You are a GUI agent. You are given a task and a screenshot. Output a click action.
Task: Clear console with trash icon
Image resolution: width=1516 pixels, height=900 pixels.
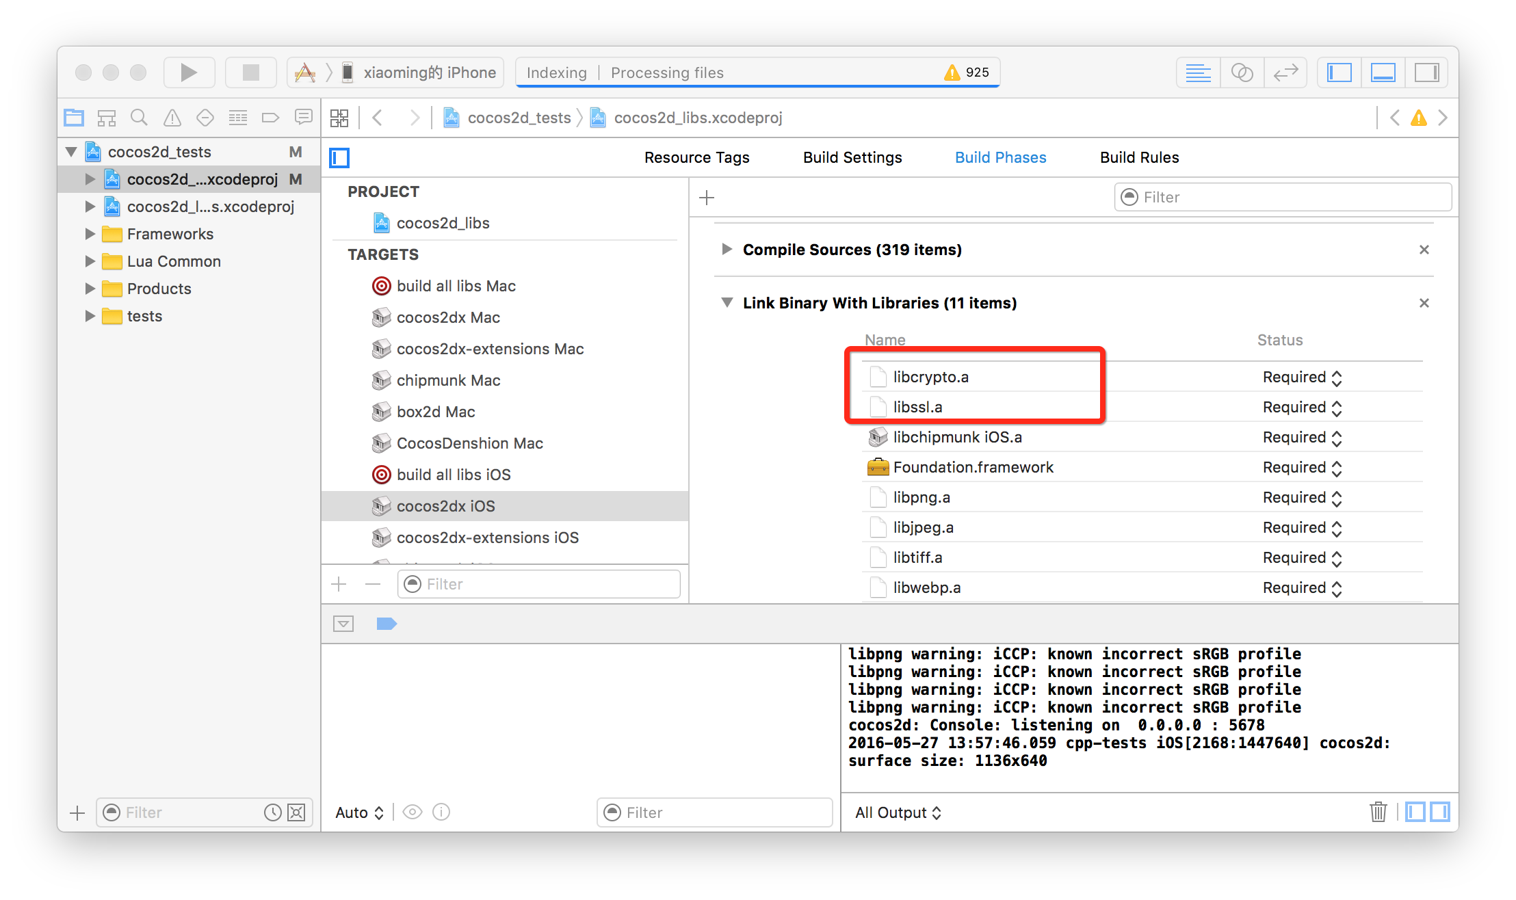(1378, 812)
